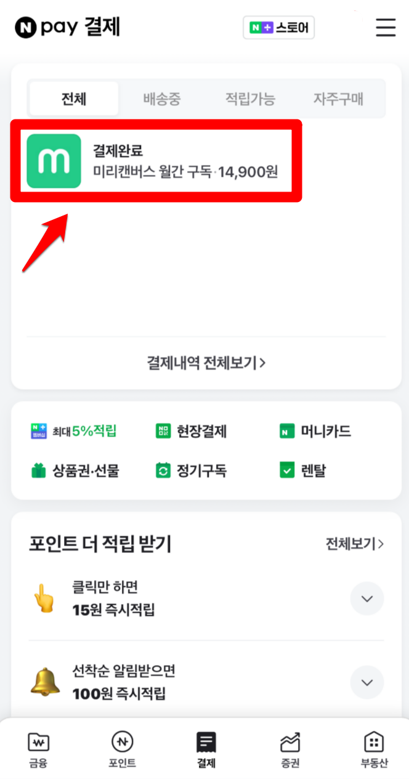Switch to the 적립가능 tab

point(250,99)
